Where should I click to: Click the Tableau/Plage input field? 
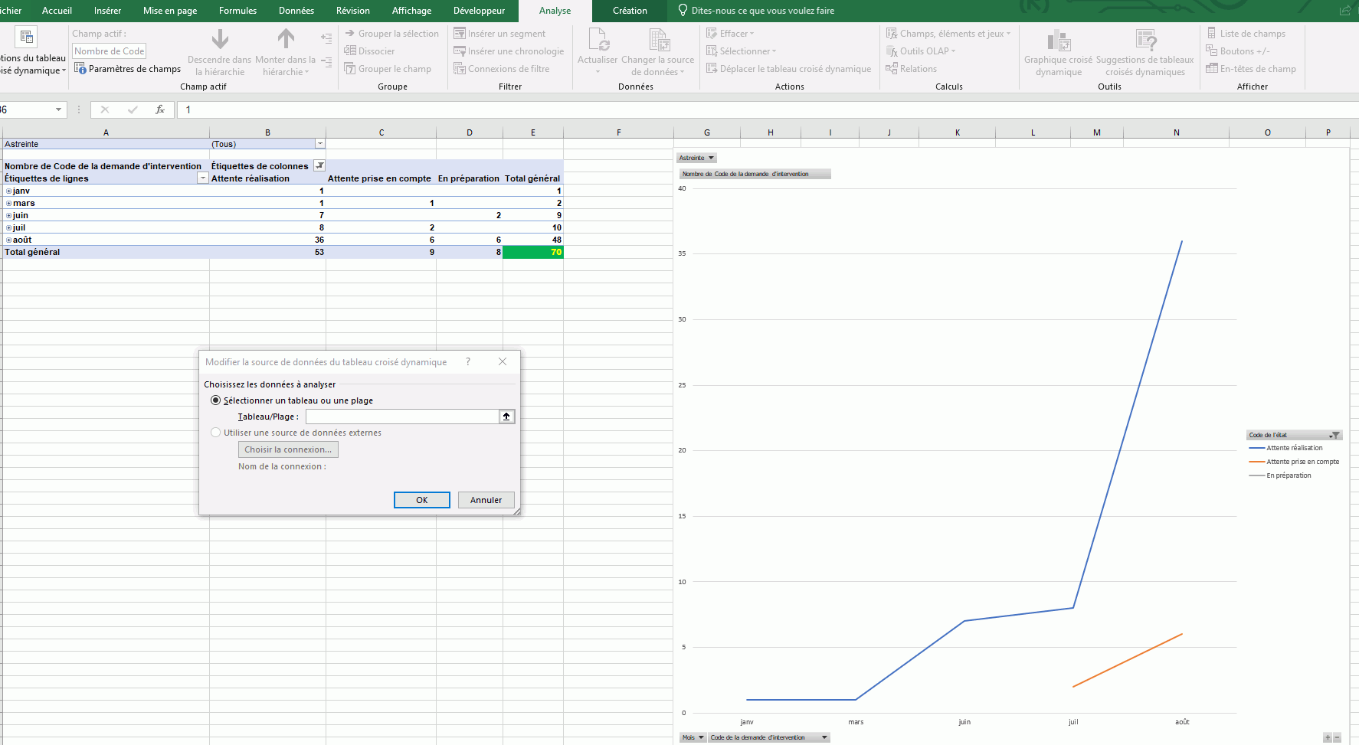(x=401, y=417)
